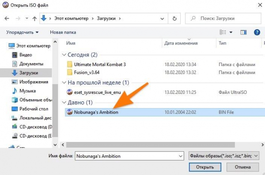The height and width of the screenshot is (175, 265).
Task: Collapse the 'Сегодня (2)' group
Action: point(64,55)
